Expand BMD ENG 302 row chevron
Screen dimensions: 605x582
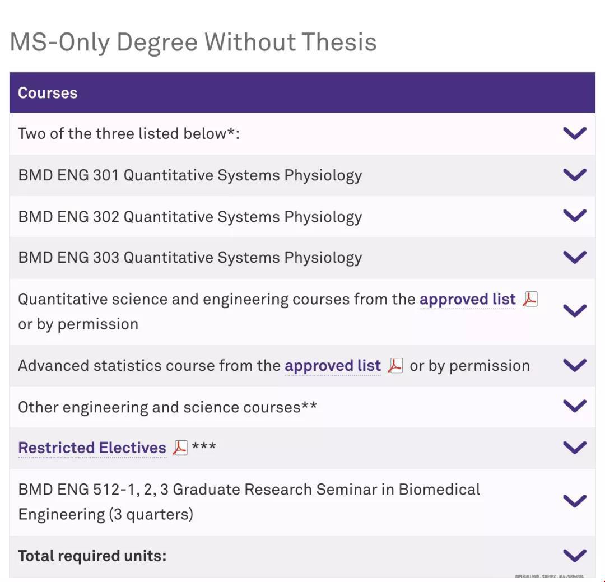(575, 216)
